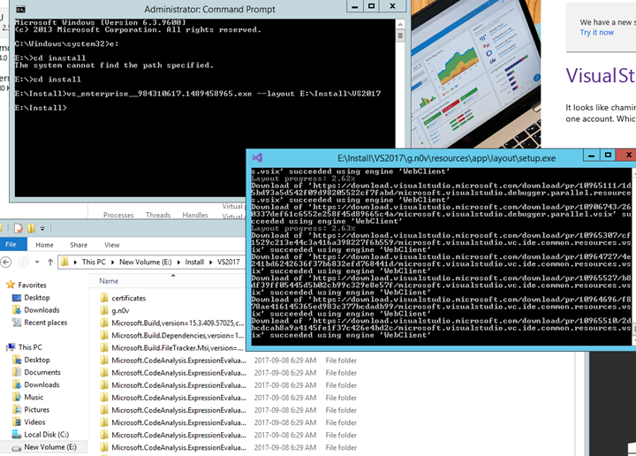This screenshot has width=636, height=456.
Task: Click the Local Disk (C:) drive icon
Action: click(17, 435)
